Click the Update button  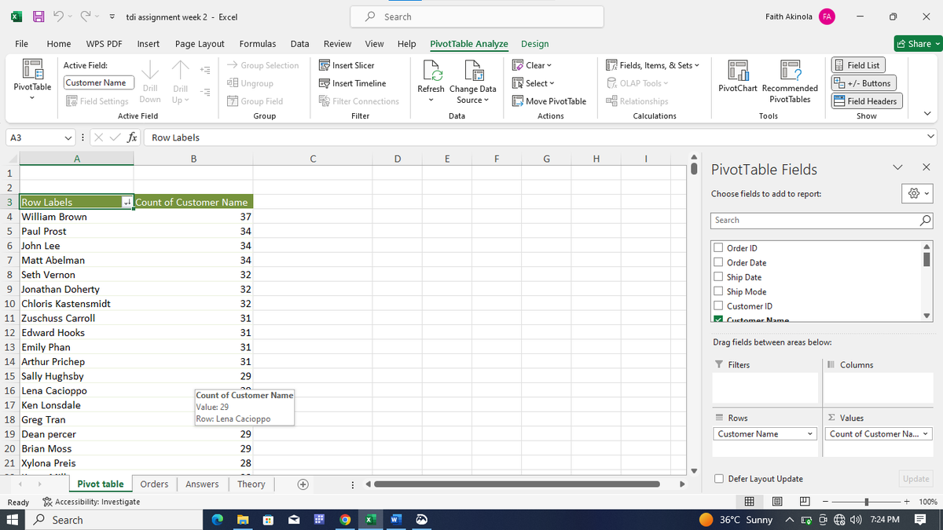[916, 479]
